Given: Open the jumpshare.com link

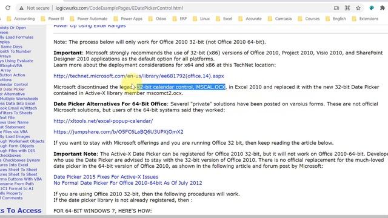Looking at the screenshot, I should click(x=119, y=132).
